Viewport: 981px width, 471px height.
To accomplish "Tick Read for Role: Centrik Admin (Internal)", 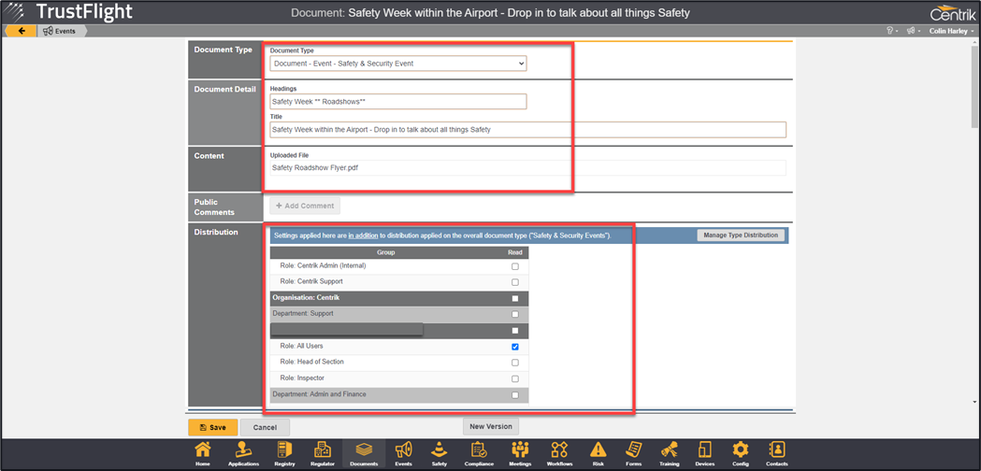I will click(x=514, y=266).
